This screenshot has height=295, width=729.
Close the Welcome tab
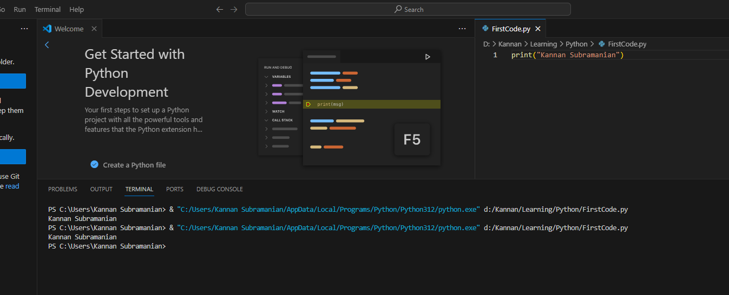94,29
